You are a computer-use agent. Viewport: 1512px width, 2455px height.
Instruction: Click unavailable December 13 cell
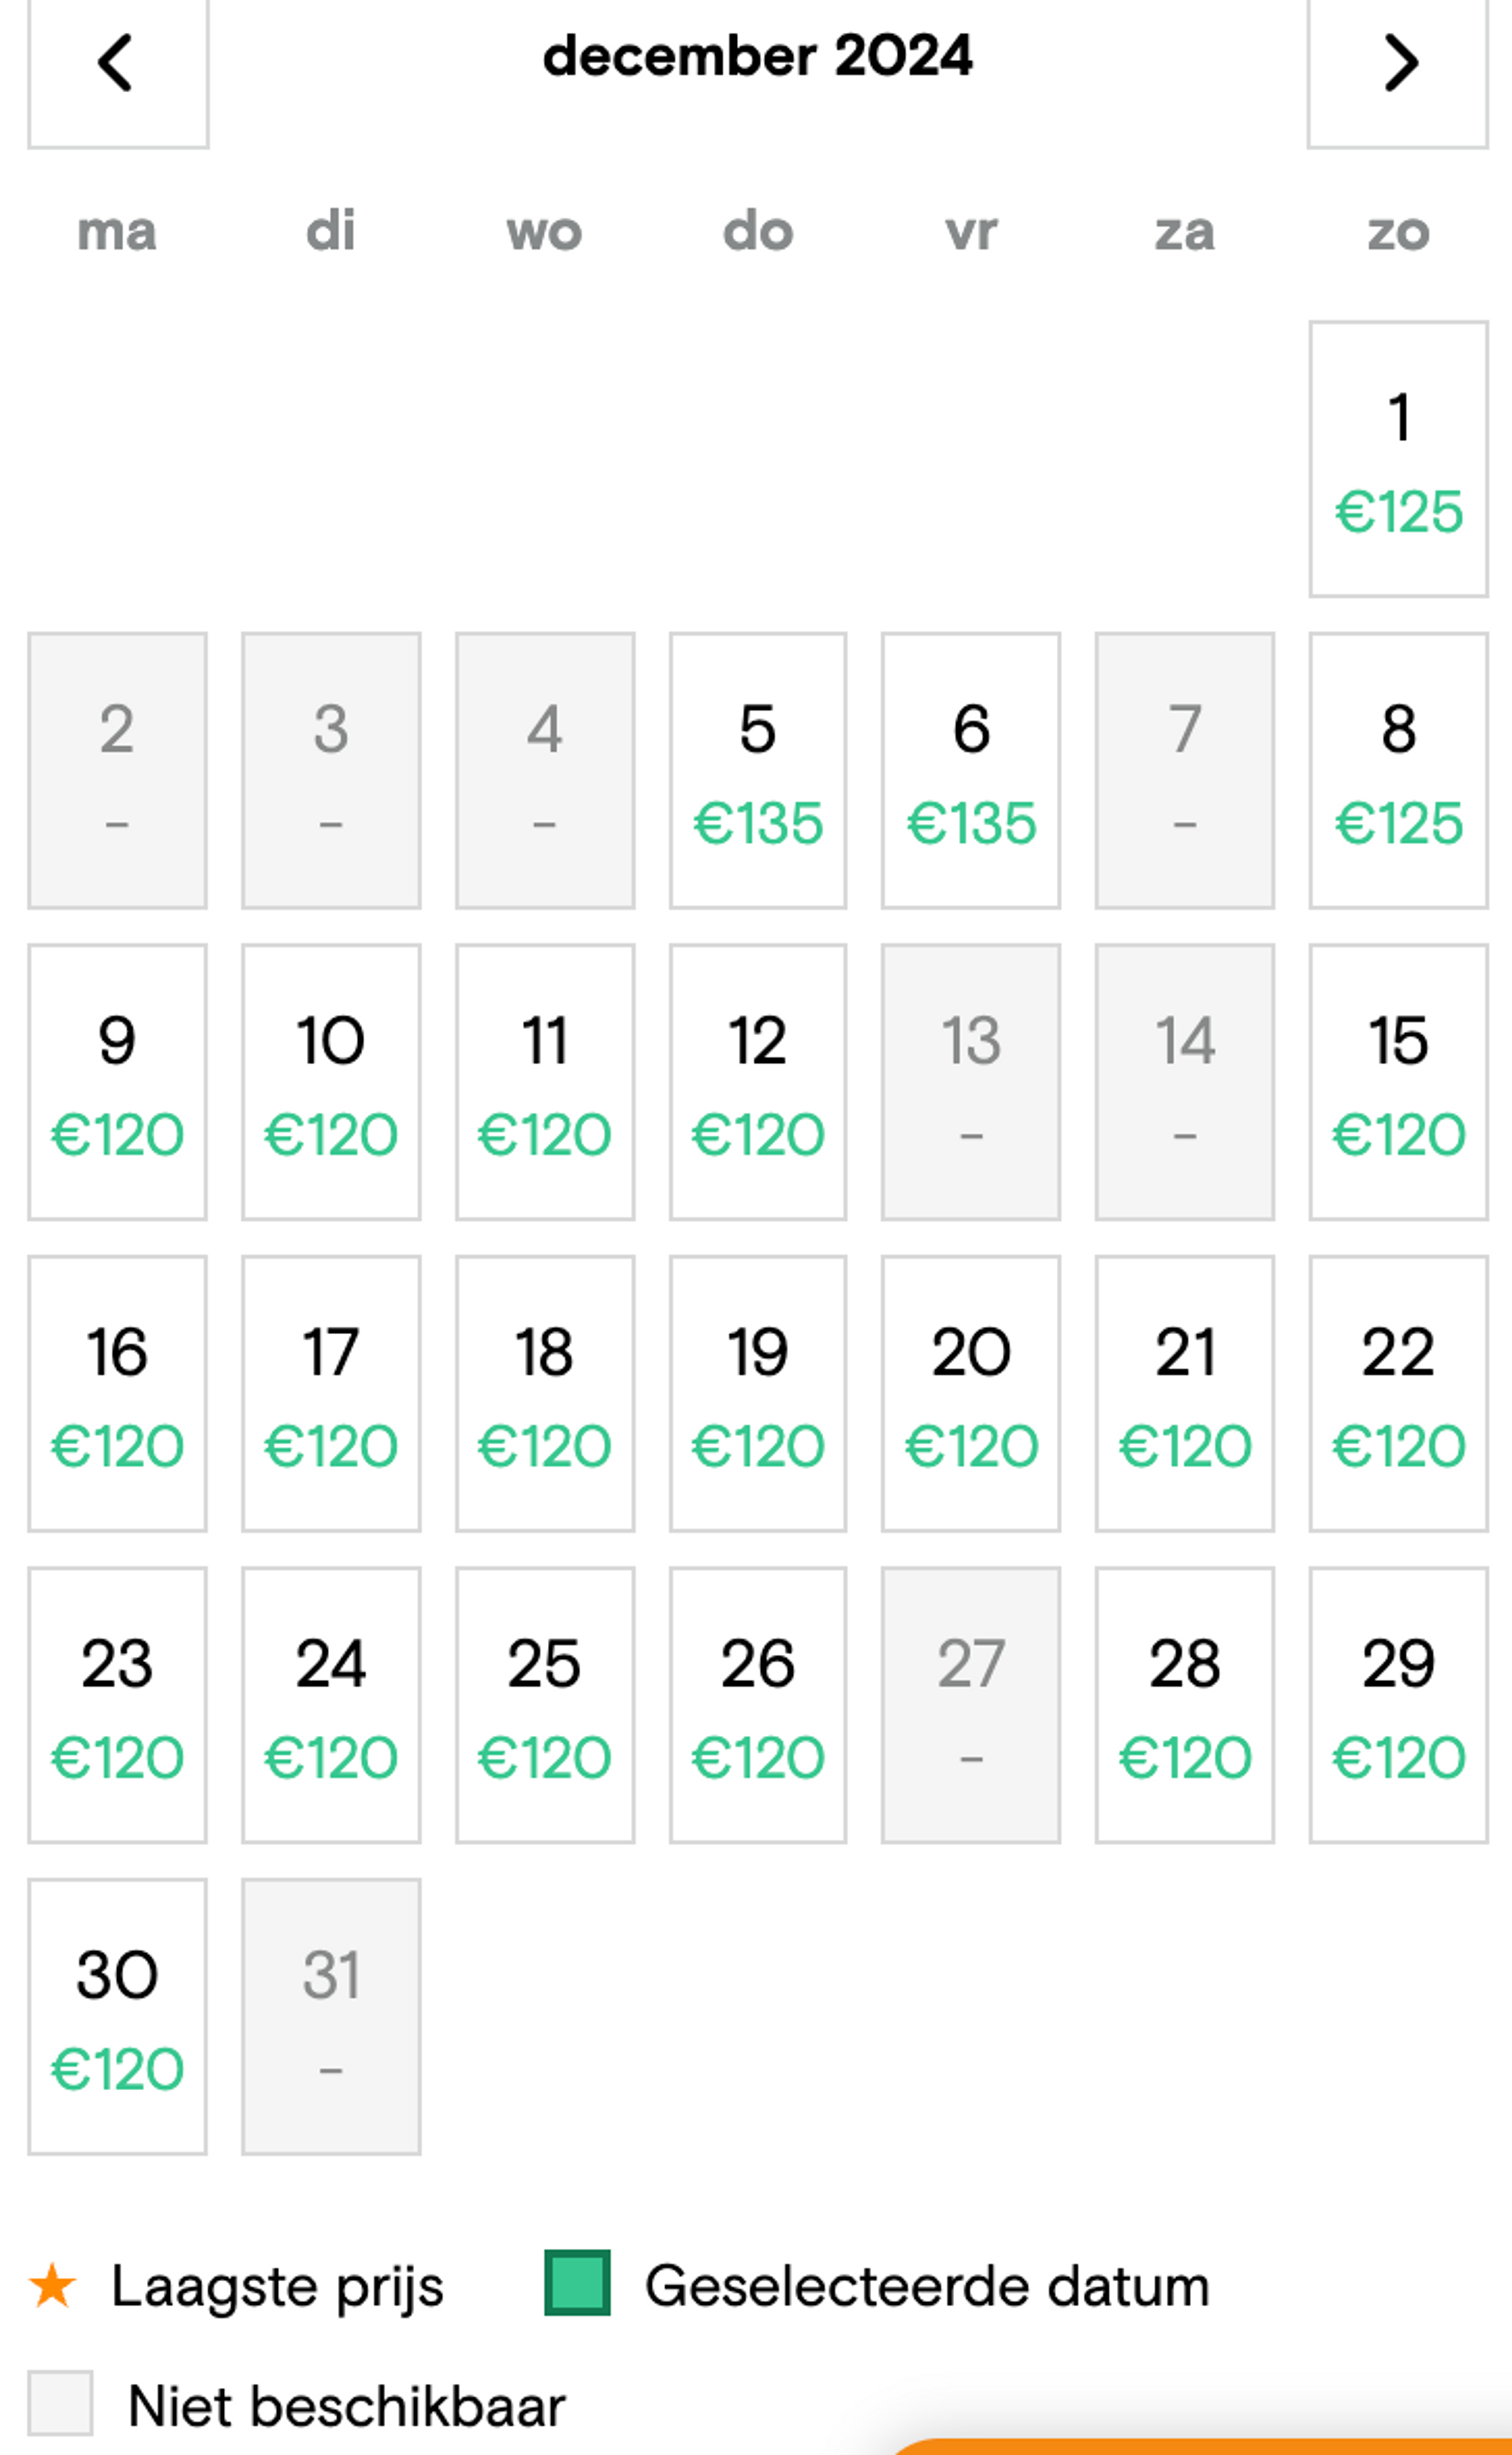[x=971, y=1082]
